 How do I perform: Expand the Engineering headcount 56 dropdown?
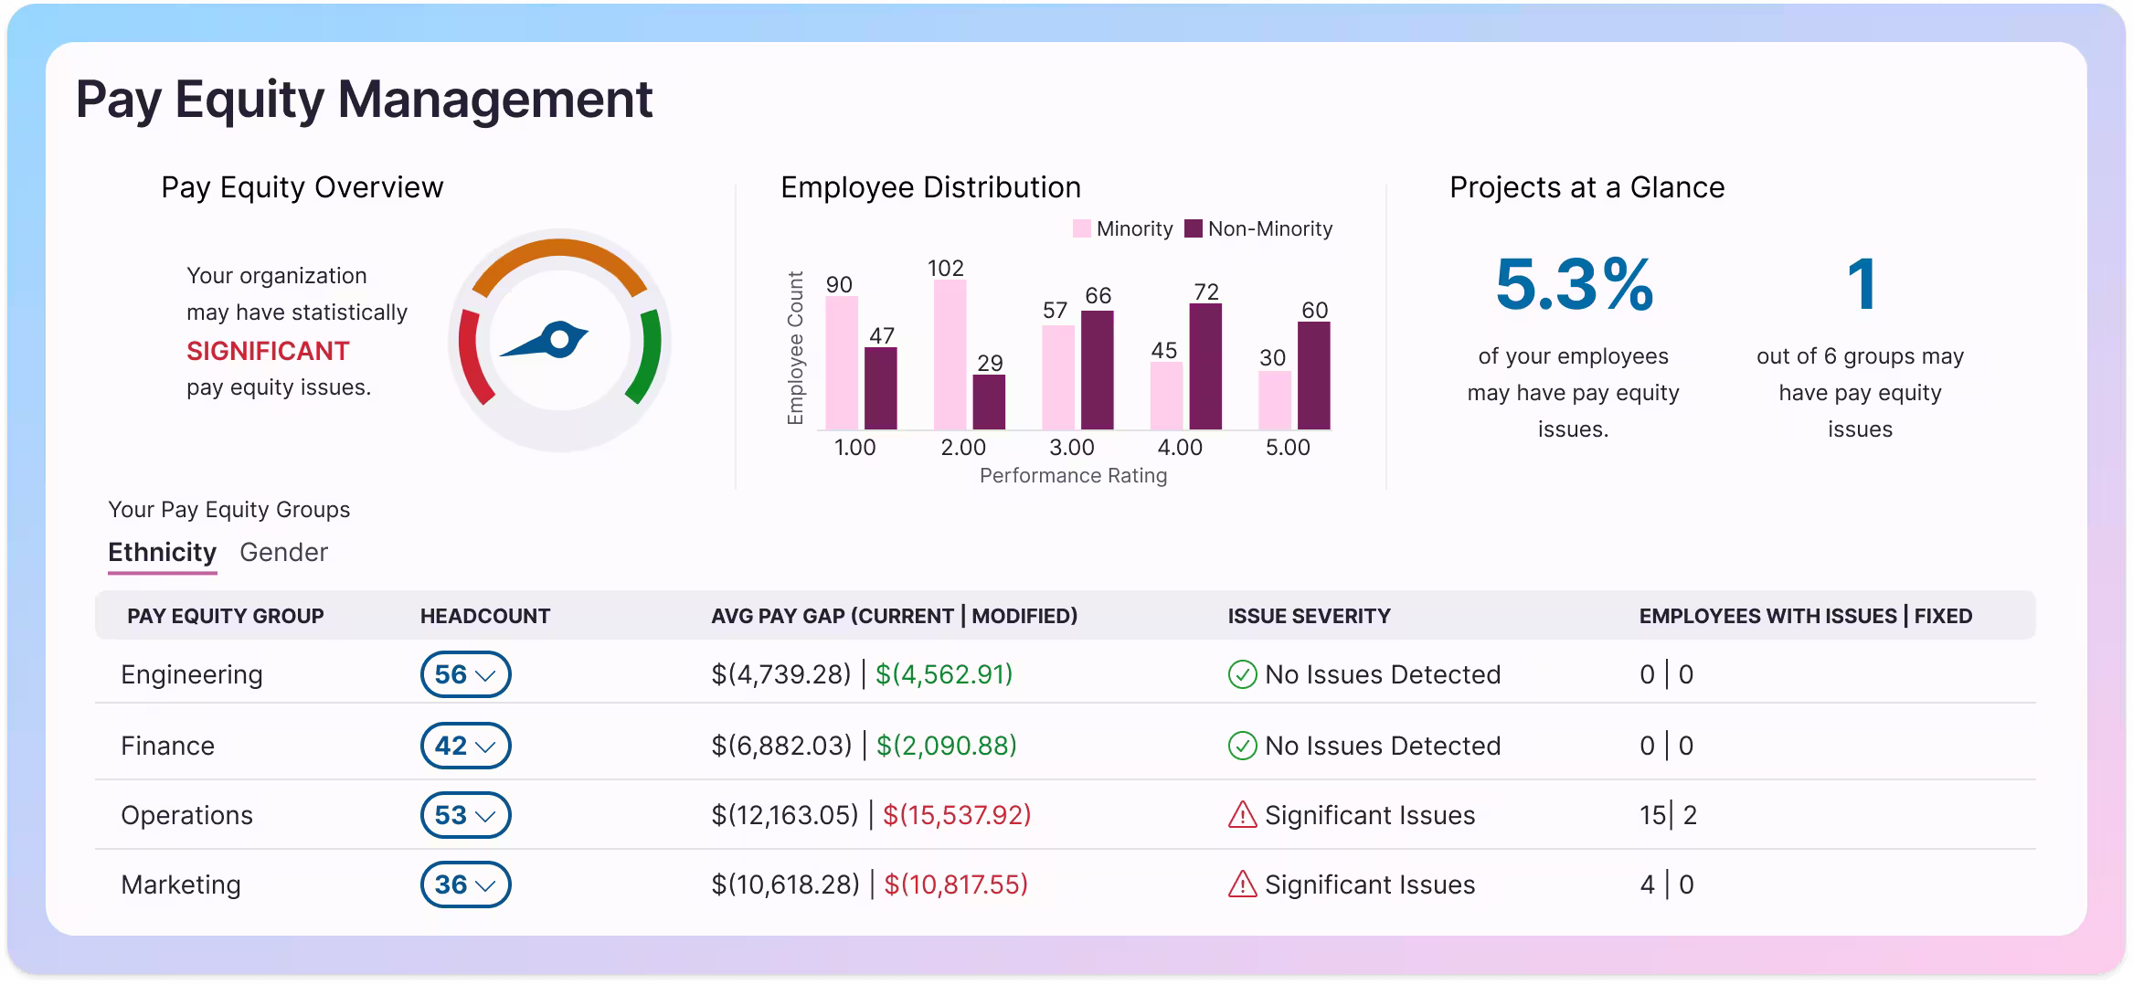click(x=465, y=674)
